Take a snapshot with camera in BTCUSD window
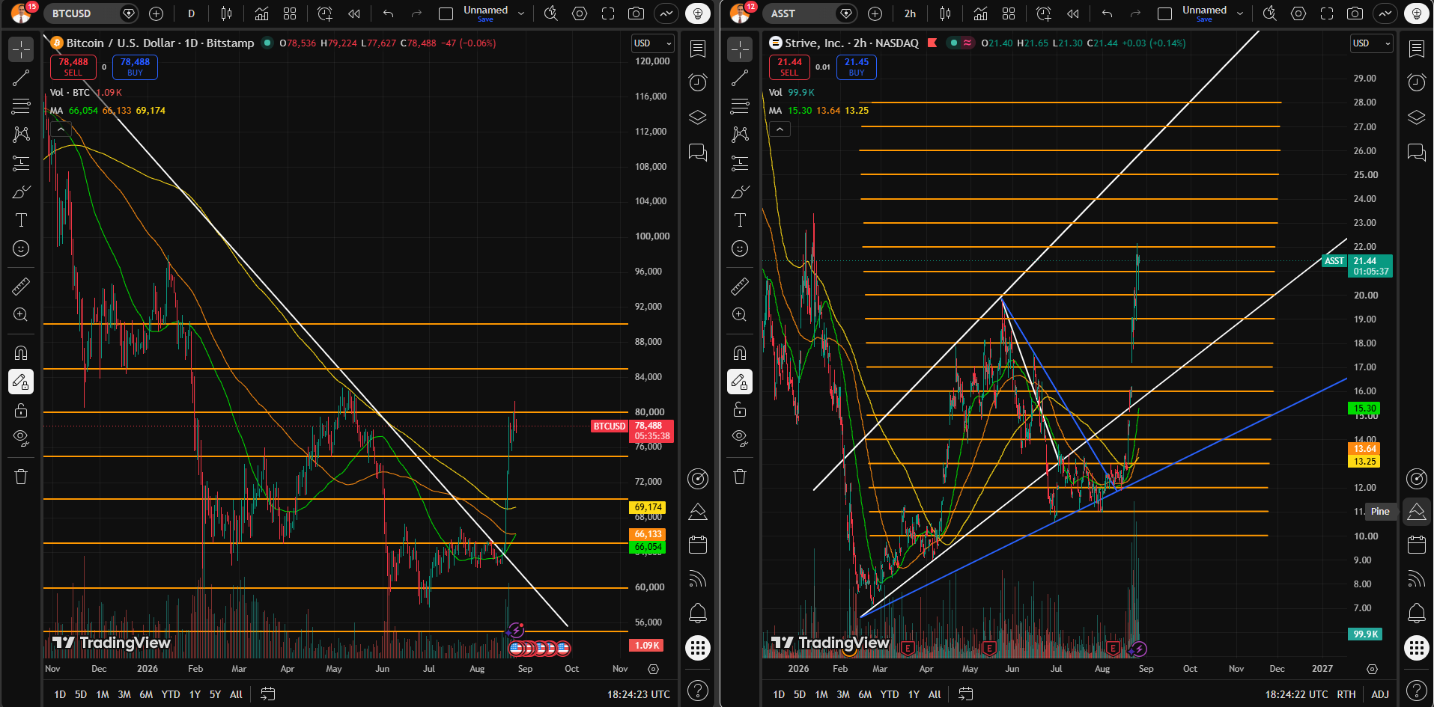The height and width of the screenshot is (707, 1434). pyautogui.click(x=636, y=13)
